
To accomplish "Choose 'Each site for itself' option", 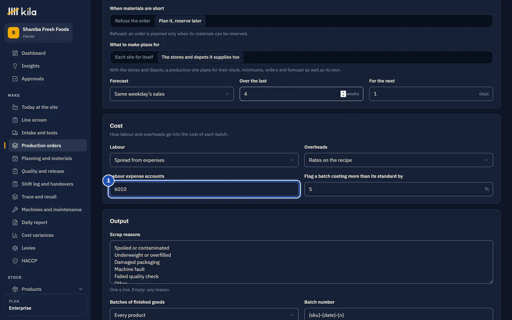I will (x=134, y=57).
